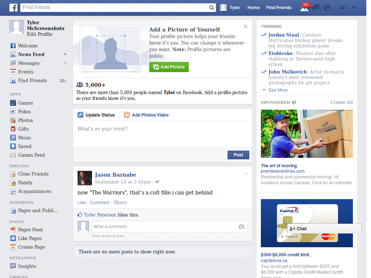This screenshot has width=371, height=278.
Task: Expand trending with See More
Action: coord(278,90)
